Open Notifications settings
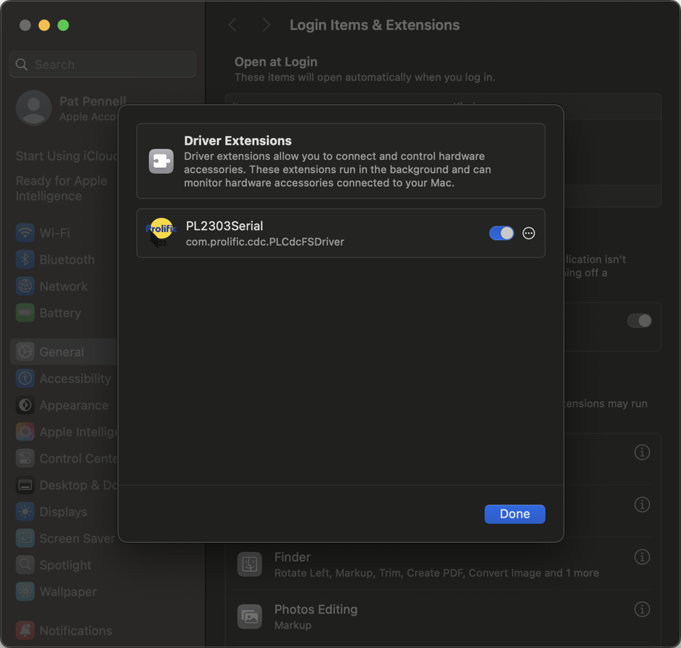Image resolution: width=681 pixels, height=648 pixels. (25, 630)
